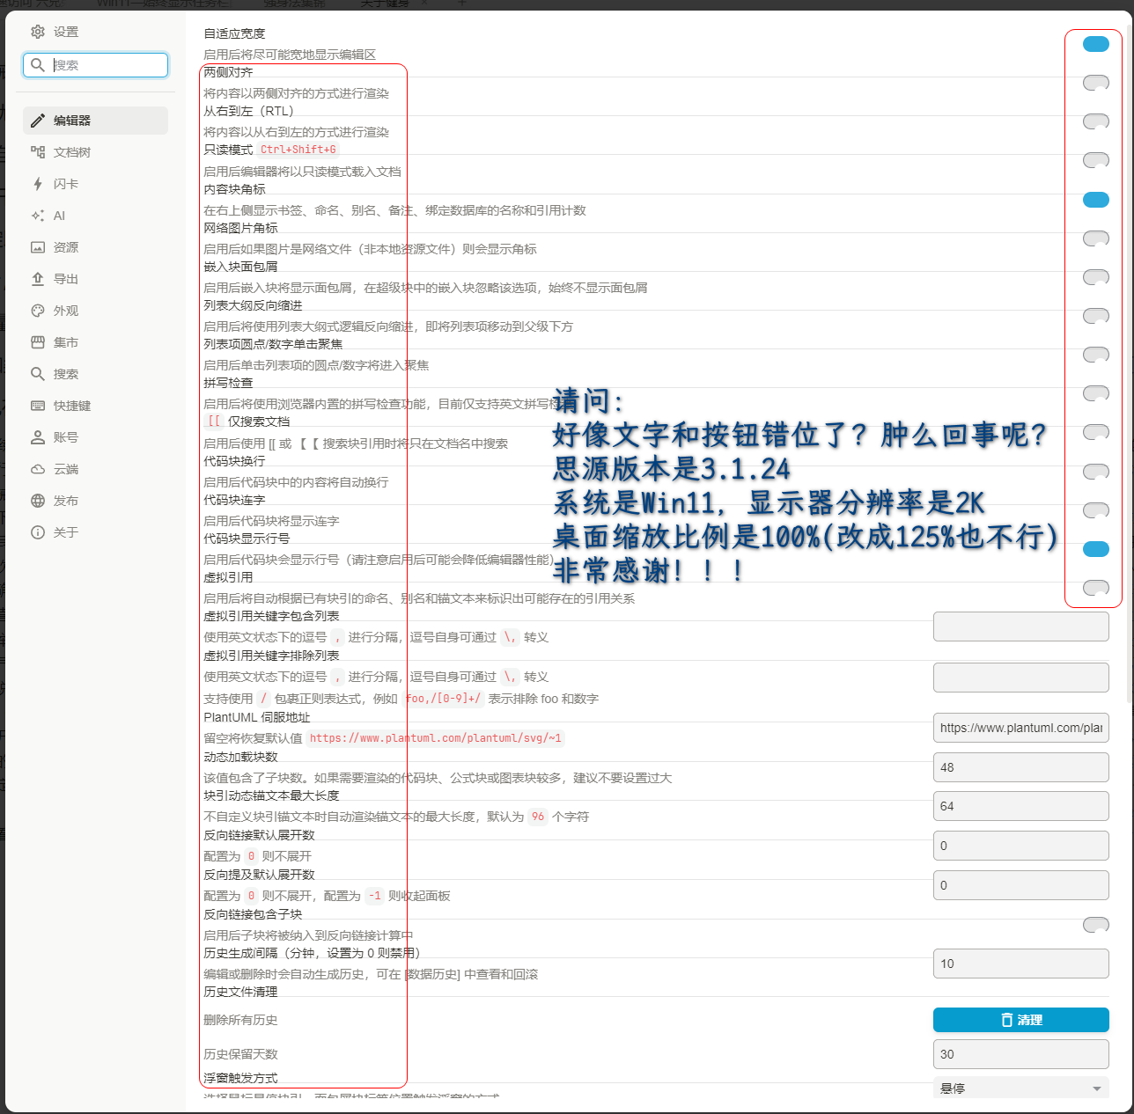This screenshot has width=1134, height=1114.
Task: Click the magnifier icon in the settings search box
Action: (38, 65)
